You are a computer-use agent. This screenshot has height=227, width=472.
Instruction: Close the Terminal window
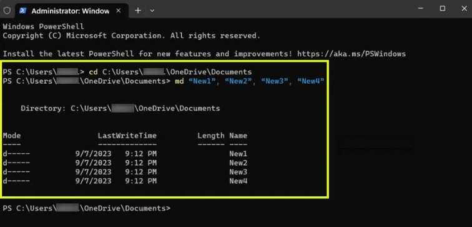[464, 8]
